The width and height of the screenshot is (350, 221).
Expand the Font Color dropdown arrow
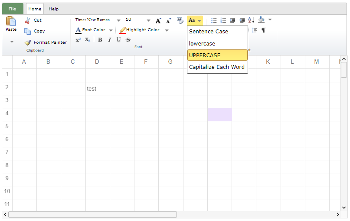pos(111,30)
